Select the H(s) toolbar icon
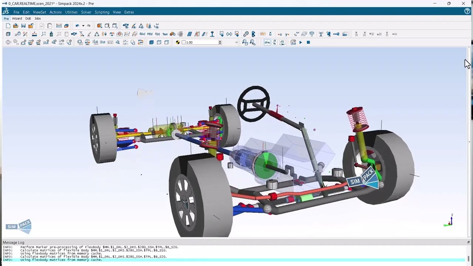This screenshot has height=266, width=473. [x=150, y=34]
